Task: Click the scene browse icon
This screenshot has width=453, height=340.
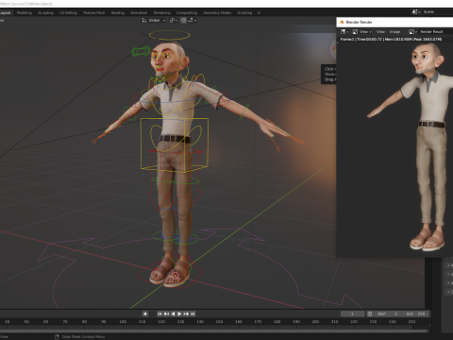Action: click(x=416, y=11)
